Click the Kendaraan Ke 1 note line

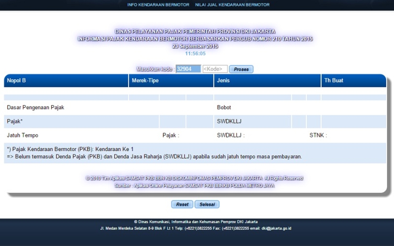click(x=70, y=149)
